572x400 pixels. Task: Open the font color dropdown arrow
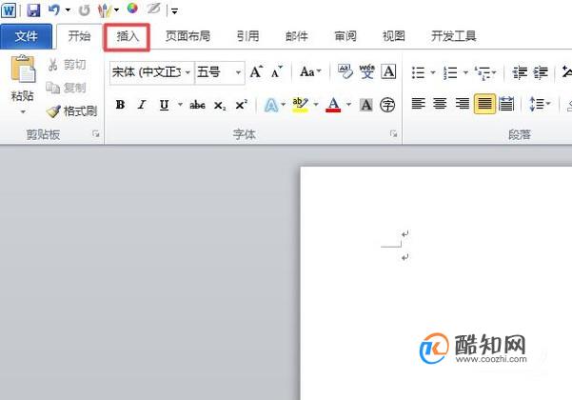[349, 105]
